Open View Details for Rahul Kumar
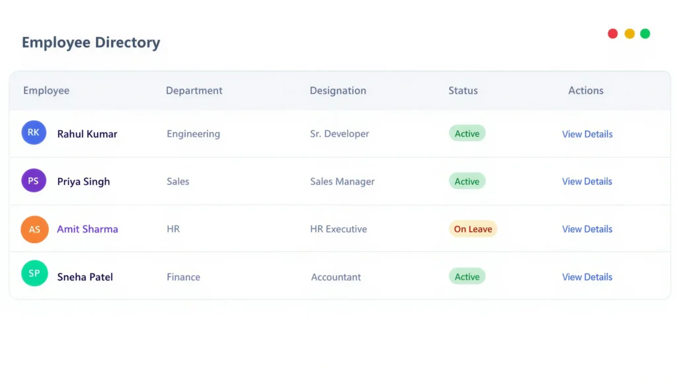The image size is (677, 382). pos(587,134)
